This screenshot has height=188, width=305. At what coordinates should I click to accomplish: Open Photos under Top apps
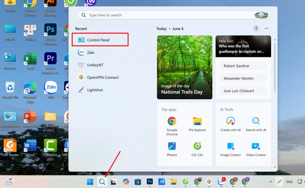click(x=172, y=149)
